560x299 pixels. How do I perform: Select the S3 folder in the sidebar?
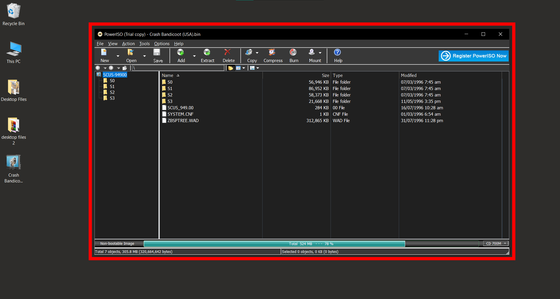coord(112,98)
